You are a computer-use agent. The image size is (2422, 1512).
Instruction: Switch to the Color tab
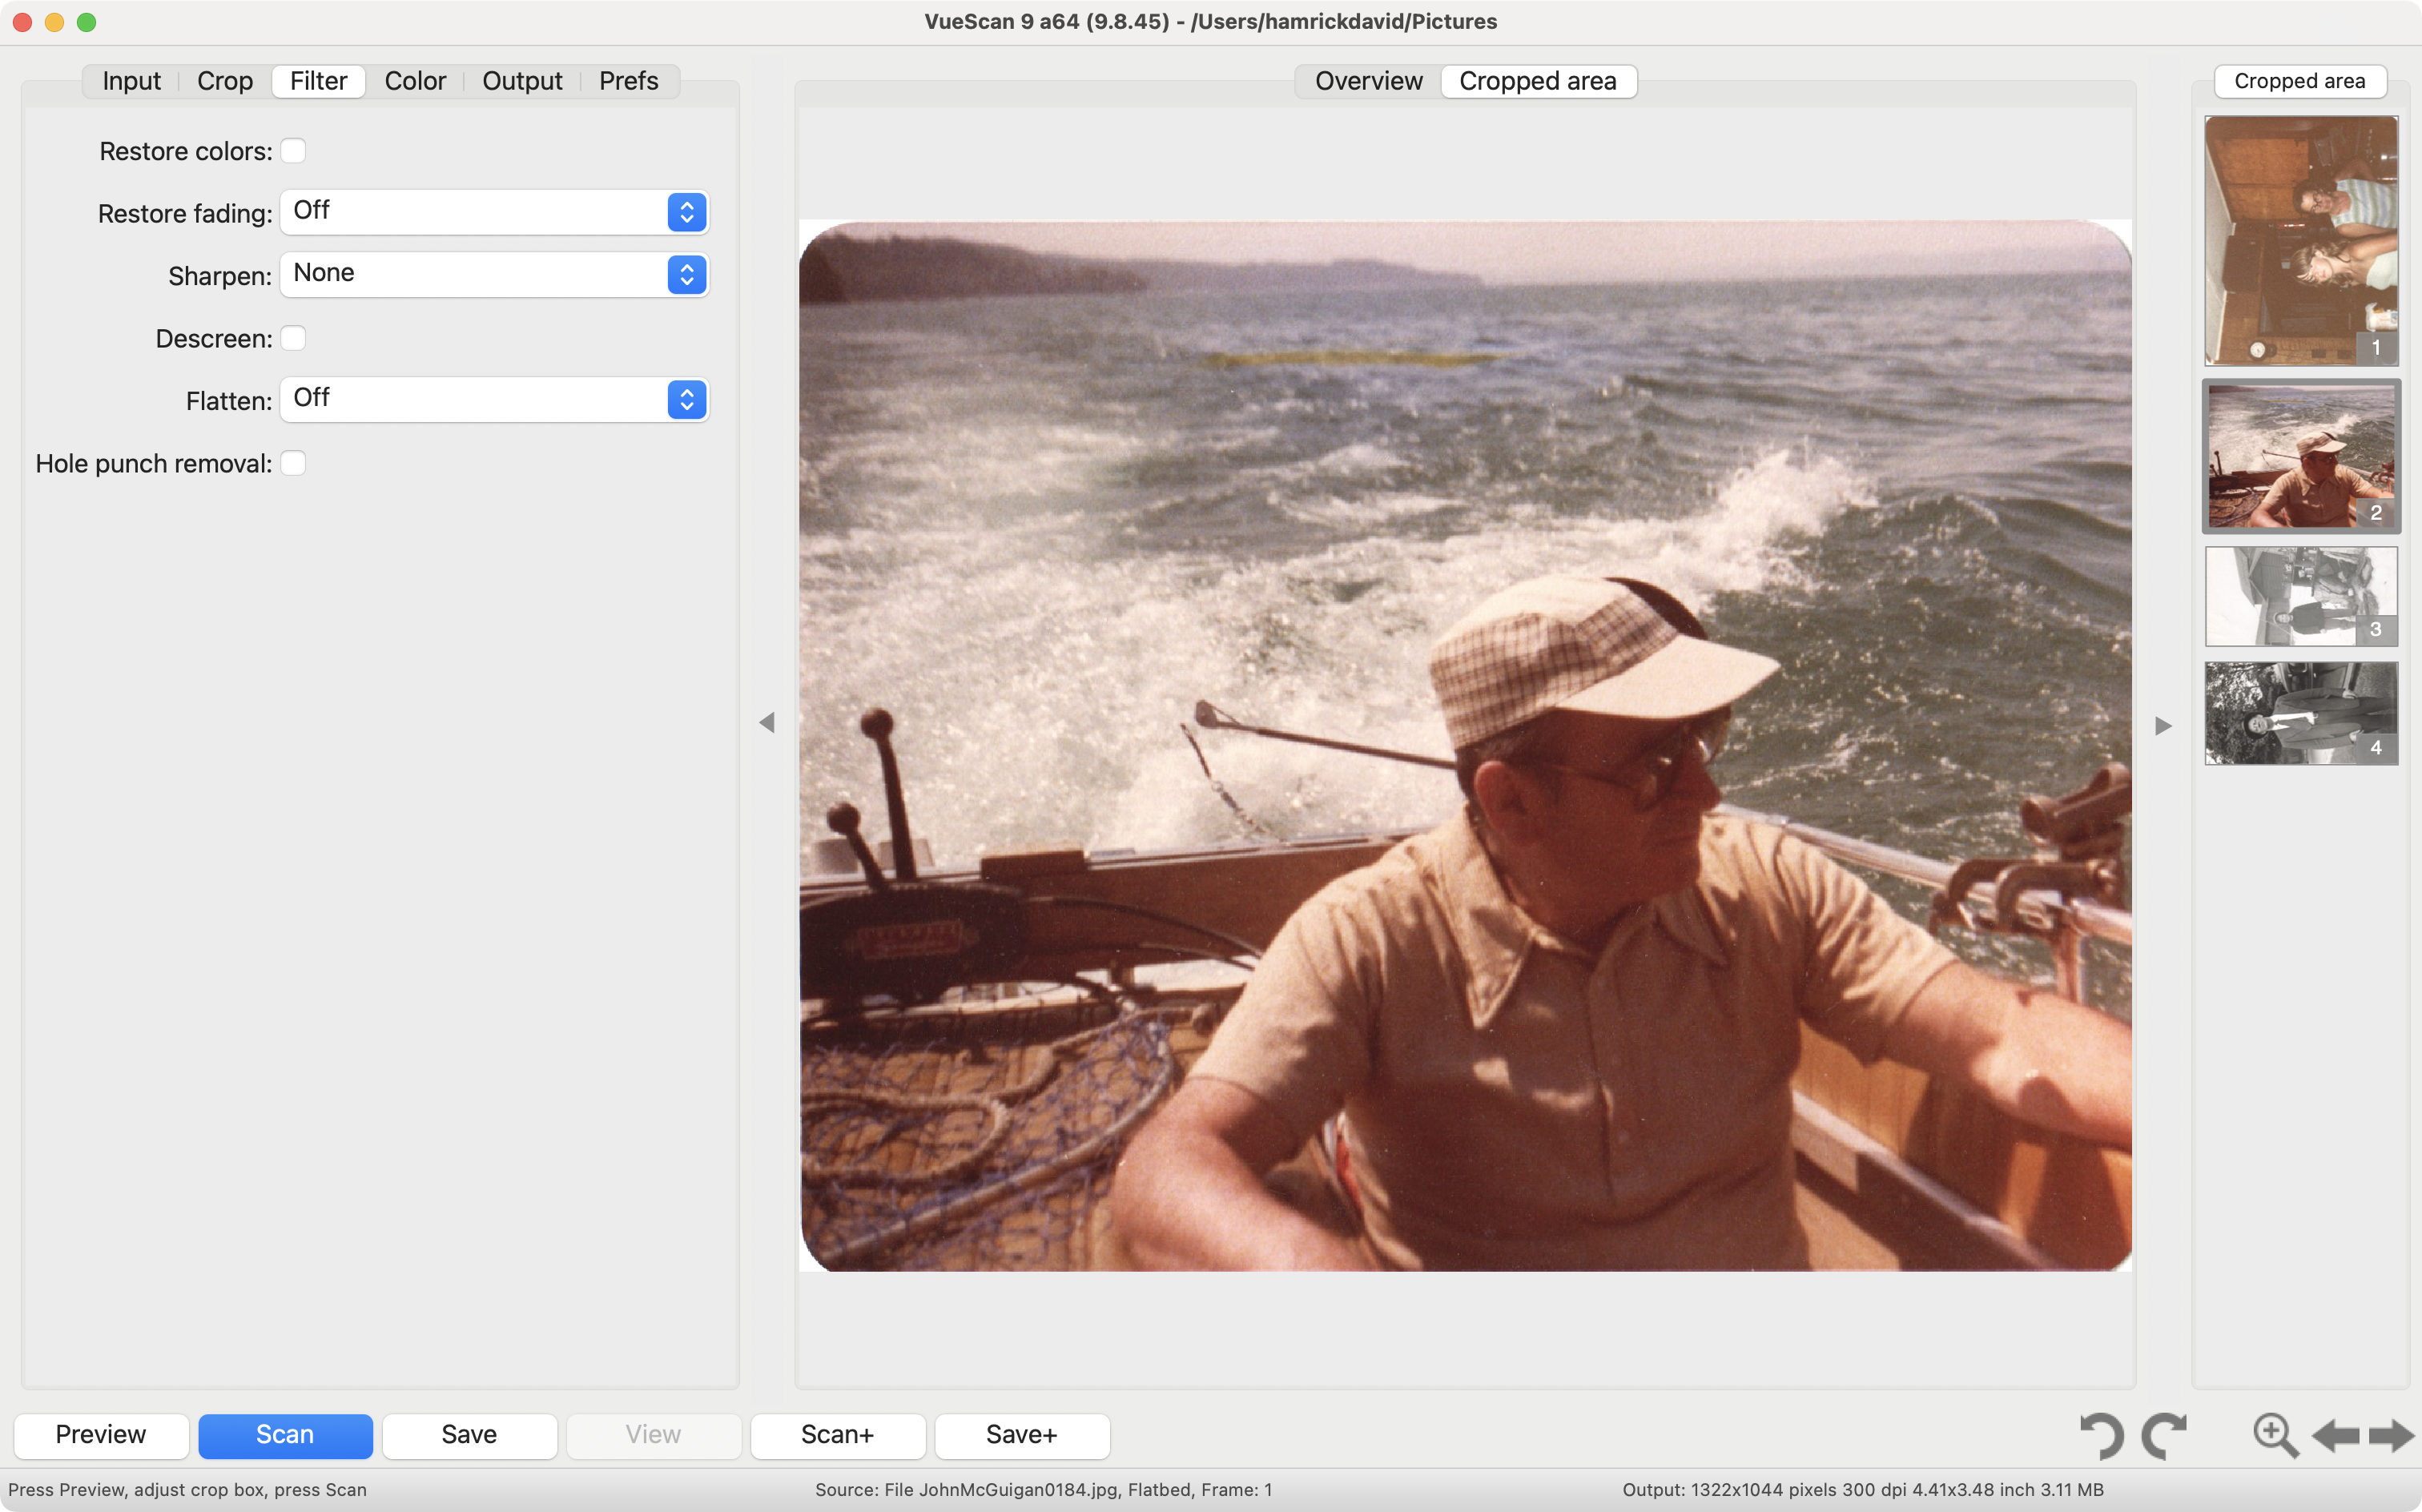point(416,80)
